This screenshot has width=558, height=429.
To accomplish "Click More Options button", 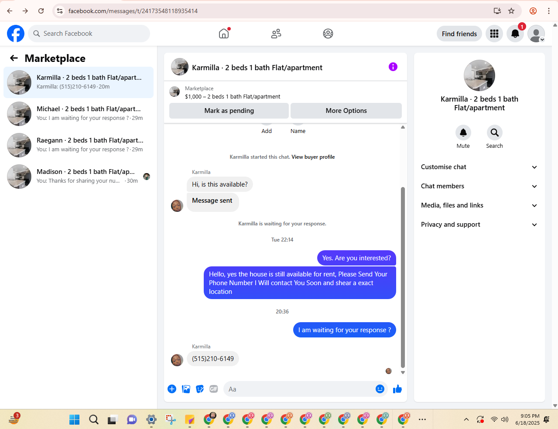I will click(x=346, y=111).
